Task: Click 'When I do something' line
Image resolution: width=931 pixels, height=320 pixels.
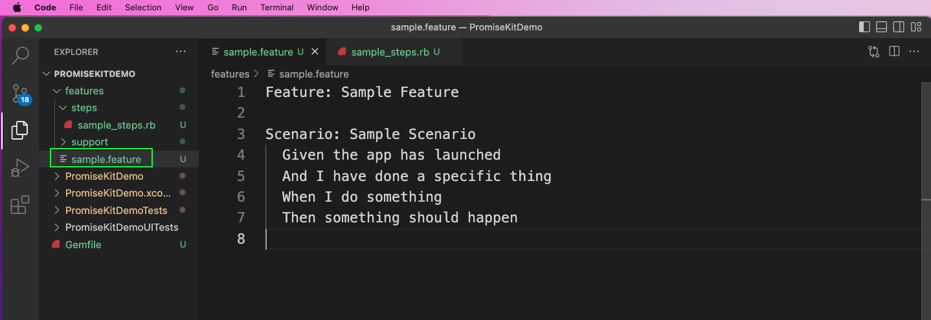Action: (362, 197)
